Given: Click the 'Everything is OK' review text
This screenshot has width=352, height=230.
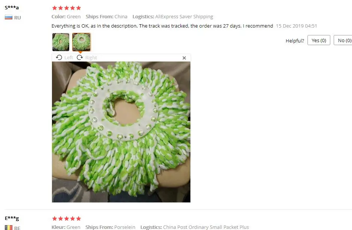Looking at the screenshot, I should click(162, 26).
